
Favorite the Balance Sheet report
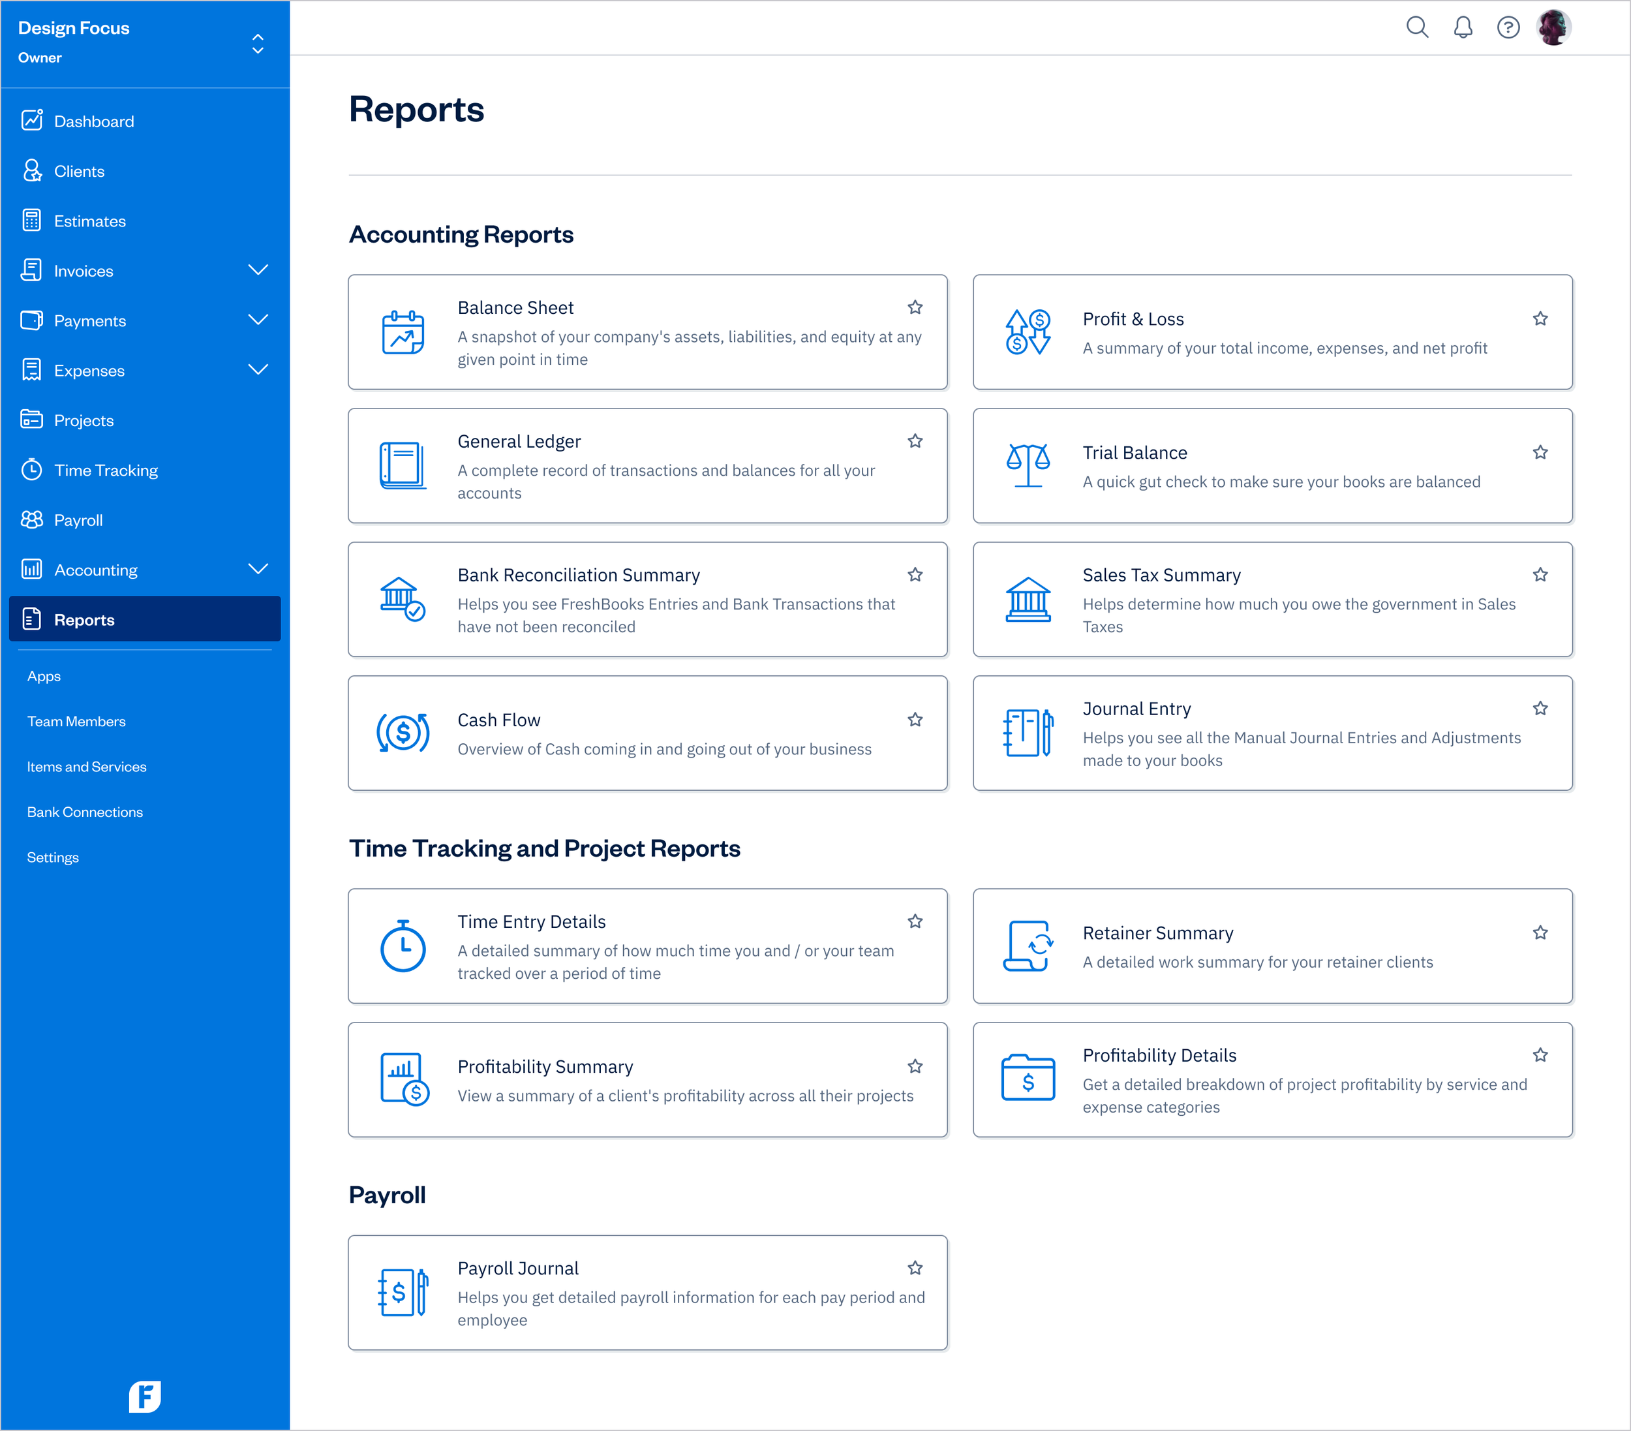click(915, 307)
